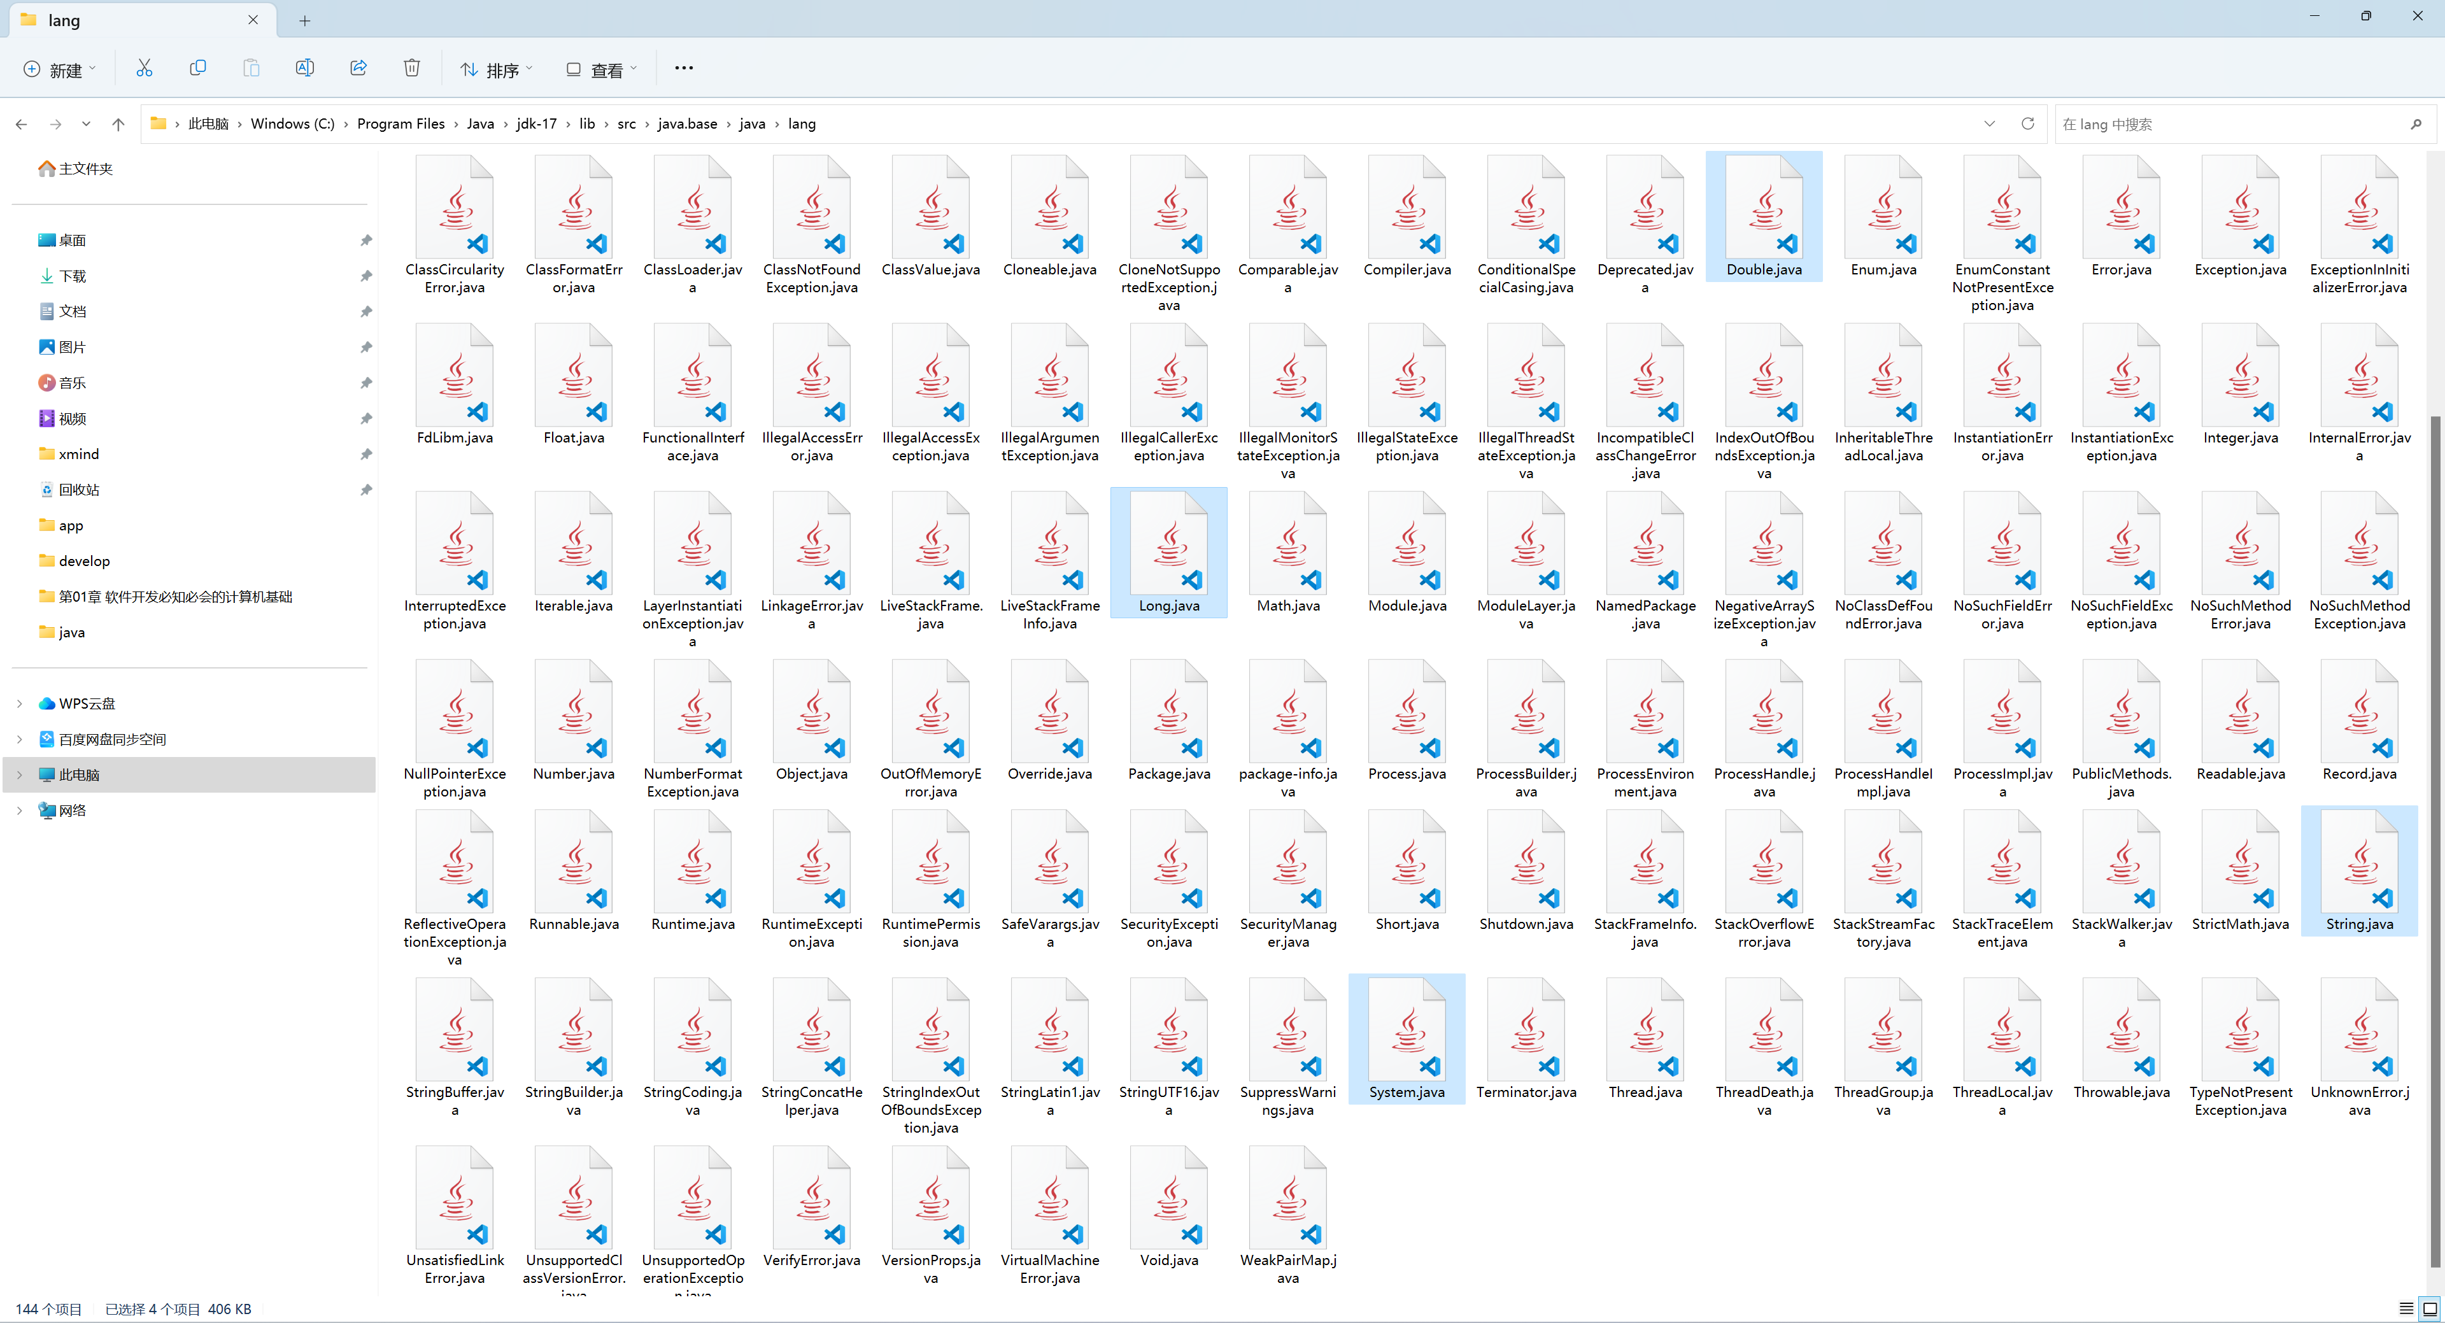The width and height of the screenshot is (2445, 1323).
Task: Open the See more ellipsis menu
Action: point(683,68)
